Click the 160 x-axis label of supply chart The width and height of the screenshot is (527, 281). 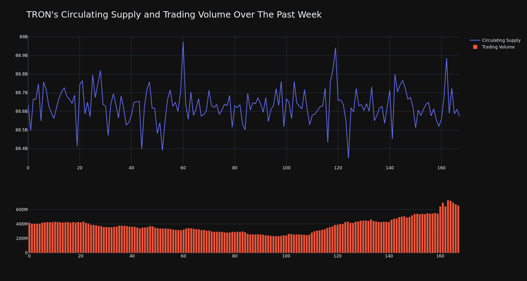point(441,168)
